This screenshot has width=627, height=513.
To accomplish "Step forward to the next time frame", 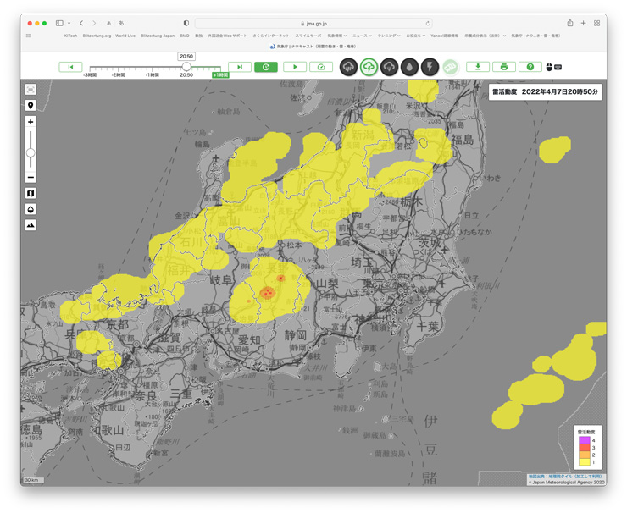I will [x=240, y=67].
